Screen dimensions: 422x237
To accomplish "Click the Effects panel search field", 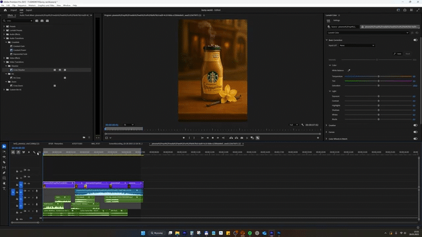I will click(18, 20).
